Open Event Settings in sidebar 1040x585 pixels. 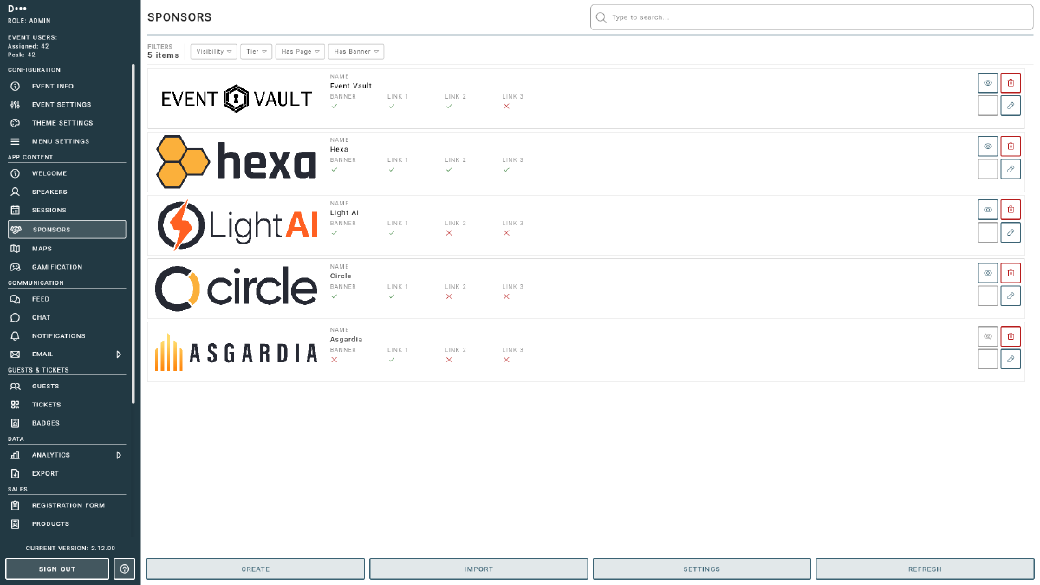[67, 105]
